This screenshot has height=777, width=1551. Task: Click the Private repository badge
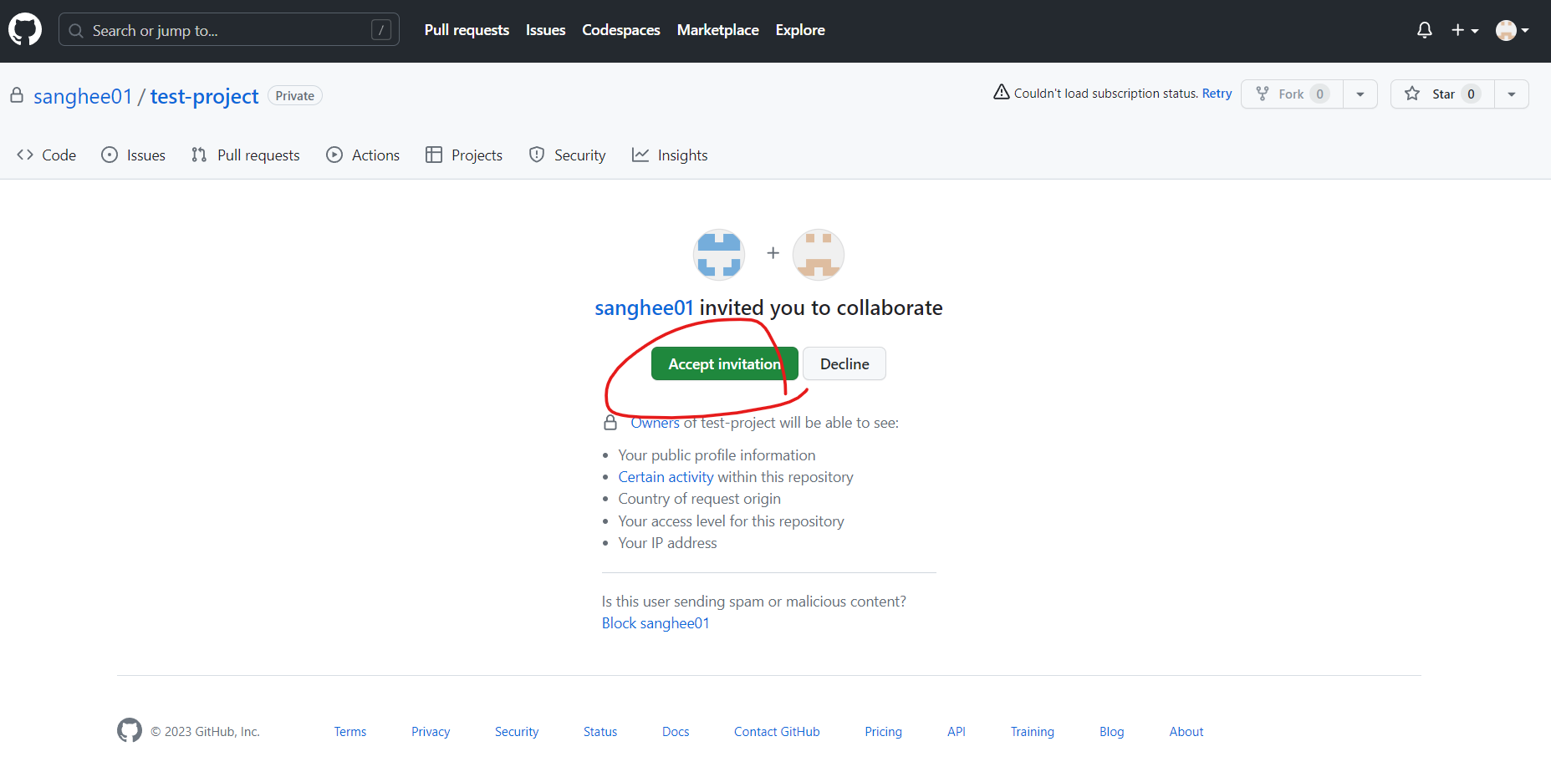pyautogui.click(x=295, y=96)
